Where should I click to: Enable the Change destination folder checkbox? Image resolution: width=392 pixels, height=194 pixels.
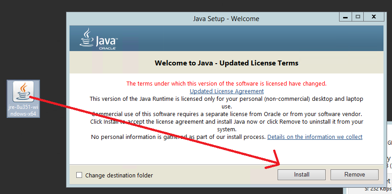coord(79,175)
